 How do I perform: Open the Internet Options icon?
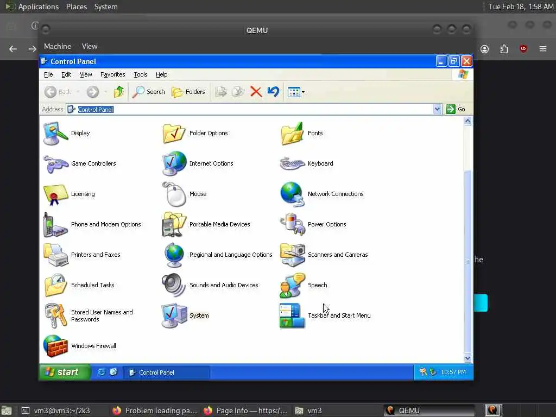[174, 164]
